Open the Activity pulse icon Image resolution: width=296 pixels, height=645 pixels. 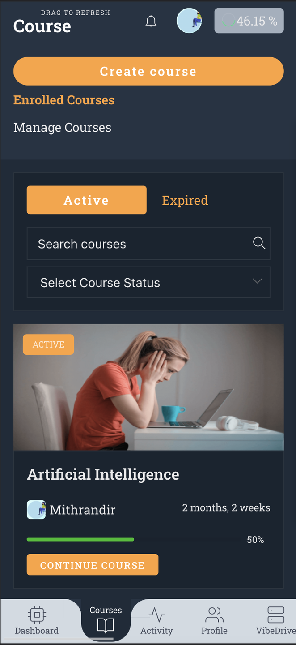156,614
